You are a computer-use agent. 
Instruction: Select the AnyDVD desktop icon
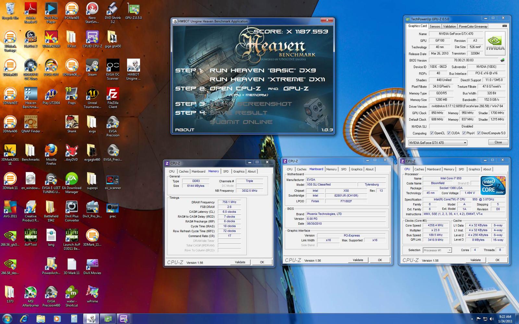(x=72, y=153)
